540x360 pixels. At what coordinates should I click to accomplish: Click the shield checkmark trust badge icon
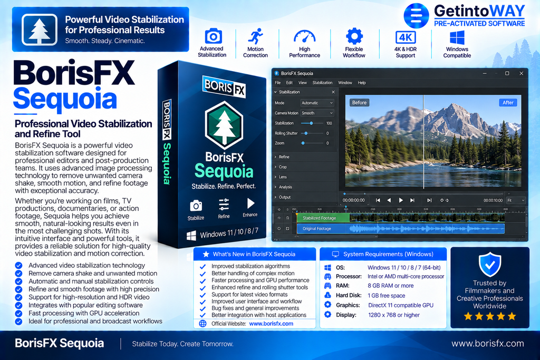[x=490, y=264]
